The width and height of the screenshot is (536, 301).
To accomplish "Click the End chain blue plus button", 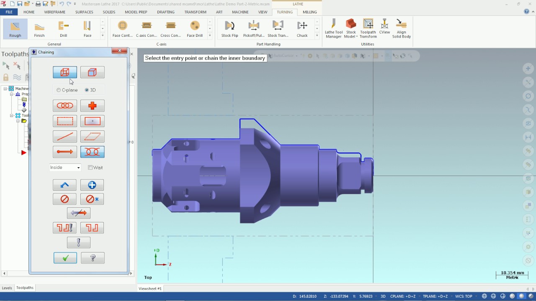I will click(92, 185).
